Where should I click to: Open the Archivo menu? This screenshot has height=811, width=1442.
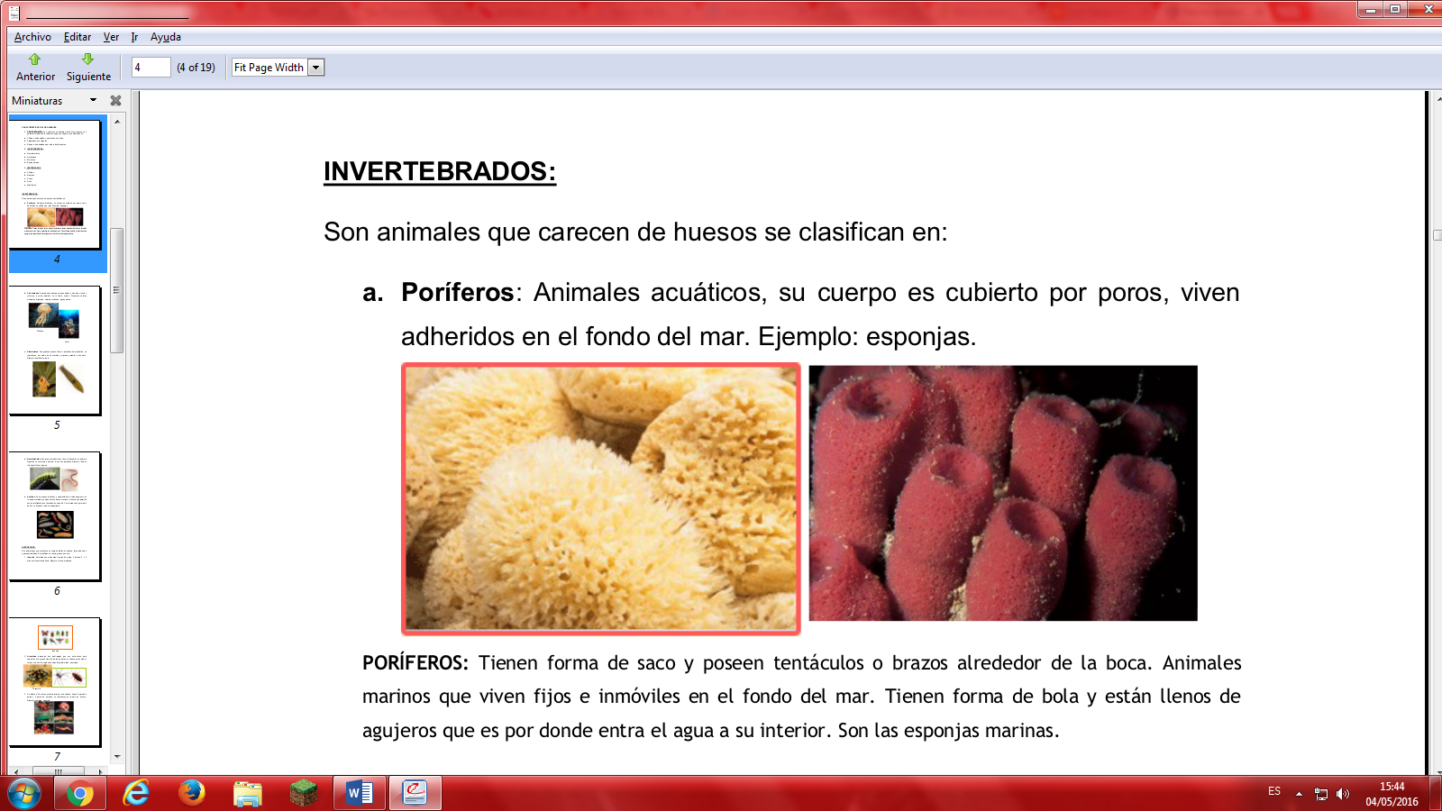coord(32,37)
